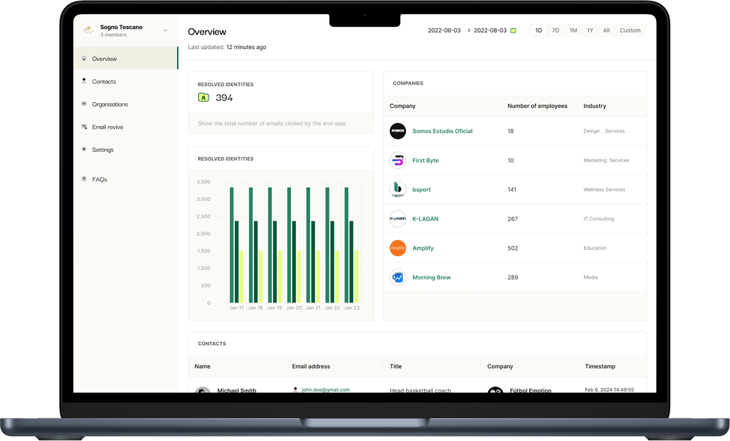Click the 1M period selector
730x441 pixels.
coord(573,30)
